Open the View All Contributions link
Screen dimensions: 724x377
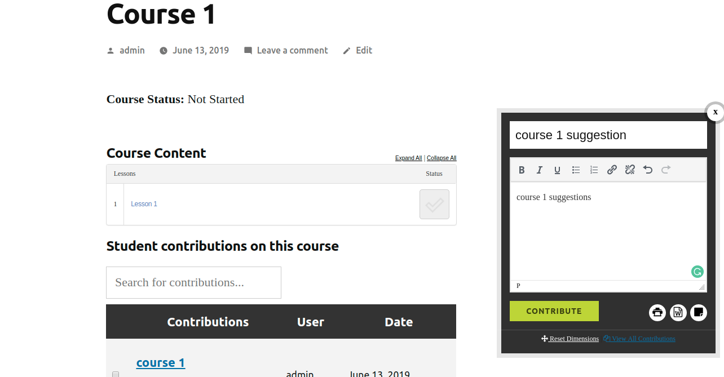point(643,339)
